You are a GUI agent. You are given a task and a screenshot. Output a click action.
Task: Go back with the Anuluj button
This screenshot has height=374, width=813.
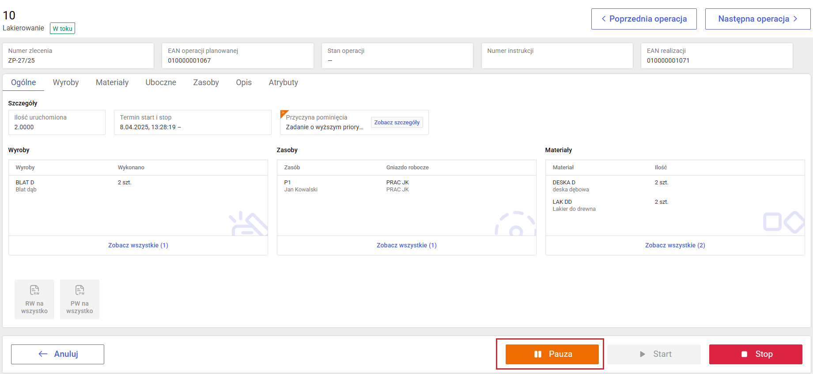click(x=57, y=354)
